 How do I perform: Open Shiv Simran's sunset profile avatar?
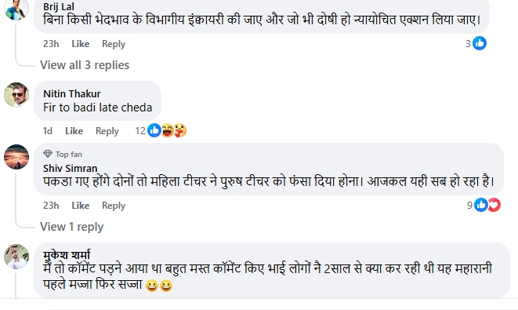click(16, 157)
